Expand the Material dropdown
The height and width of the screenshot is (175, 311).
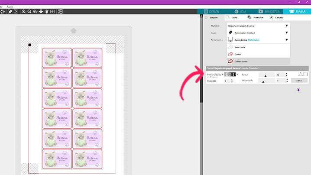point(286,26)
